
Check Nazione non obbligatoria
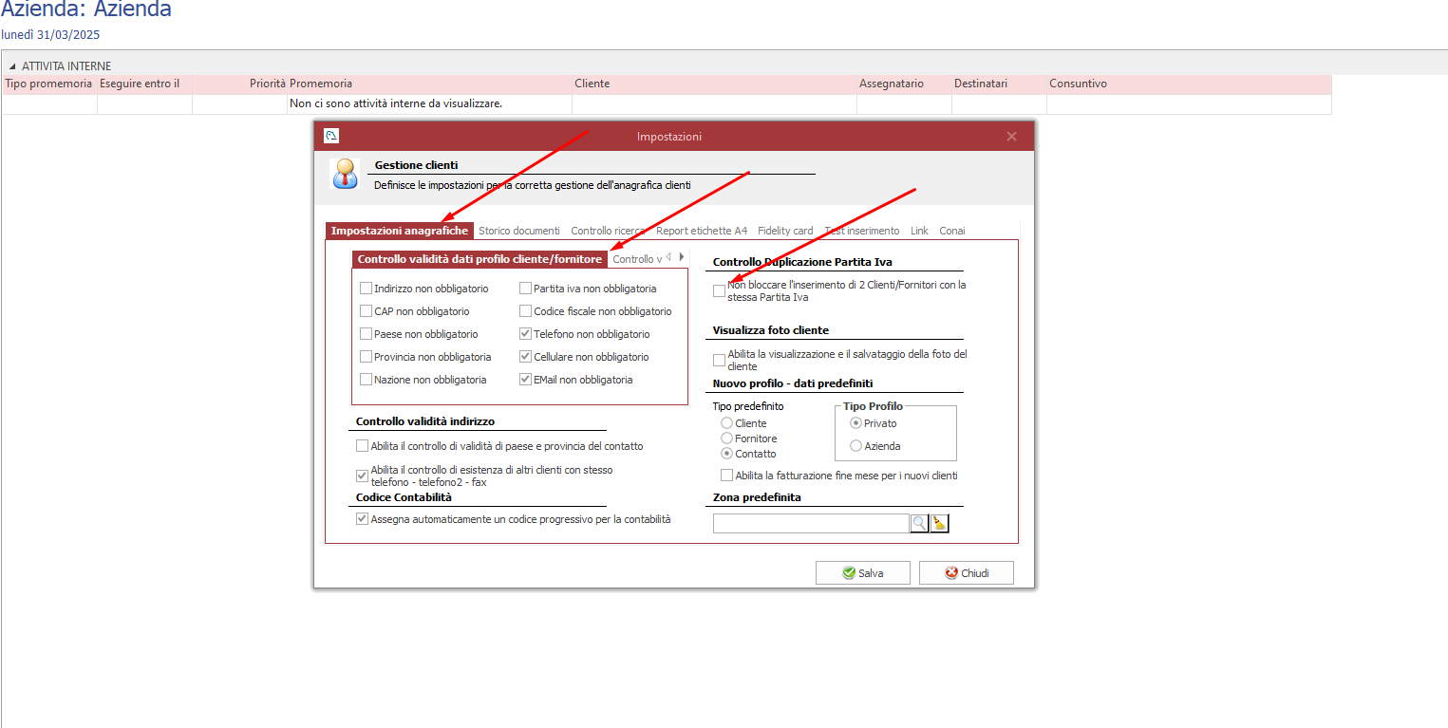[x=367, y=380]
